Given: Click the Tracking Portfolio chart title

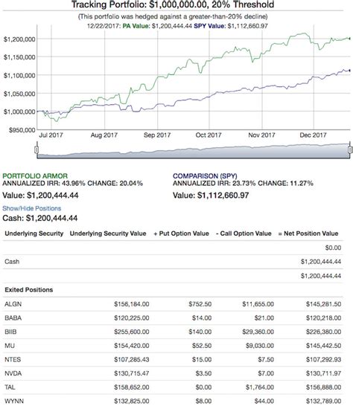Looking at the screenshot, I should coord(173,4).
